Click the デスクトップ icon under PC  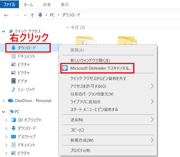pyautogui.click(x=13, y=137)
